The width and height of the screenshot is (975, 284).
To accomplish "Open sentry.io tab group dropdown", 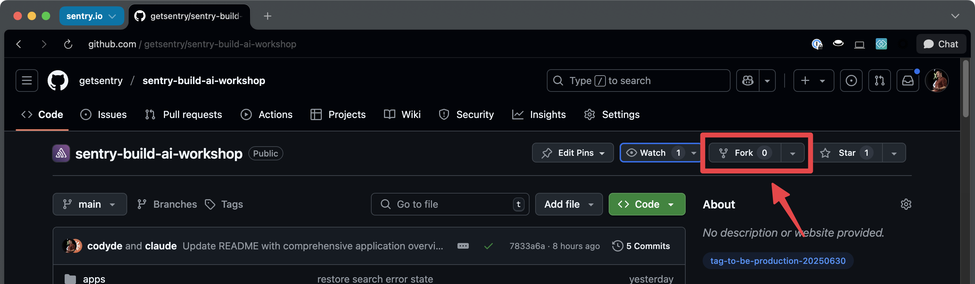I will (91, 16).
